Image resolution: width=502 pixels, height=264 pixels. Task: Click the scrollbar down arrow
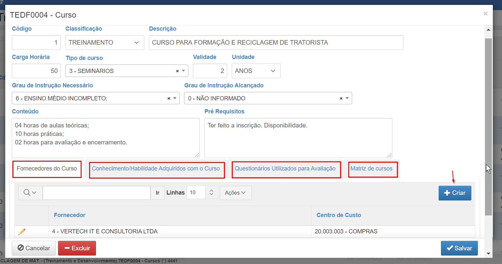(488, 253)
